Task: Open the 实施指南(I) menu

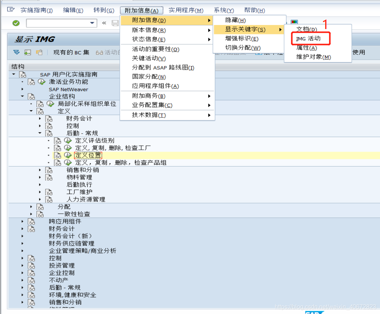Action: click(x=37, y=10)
